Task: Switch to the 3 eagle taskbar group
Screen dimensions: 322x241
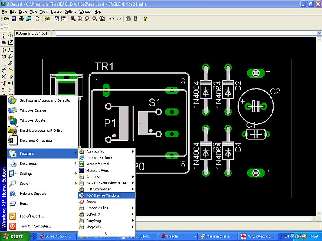Action: pyautogui.click(x=178, y=237)
